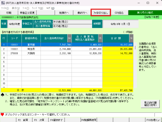Image resolution: width=162 pixels, height=122 pixels.
Task: Click the application icon in the title bar
Action: (x=3, y=3)
